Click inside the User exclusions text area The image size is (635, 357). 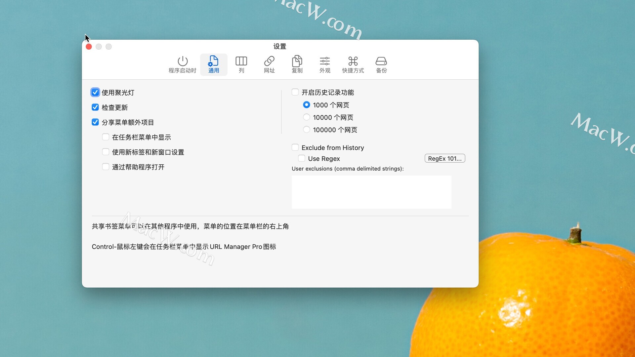pyautogui.click(x=371, y=192)
